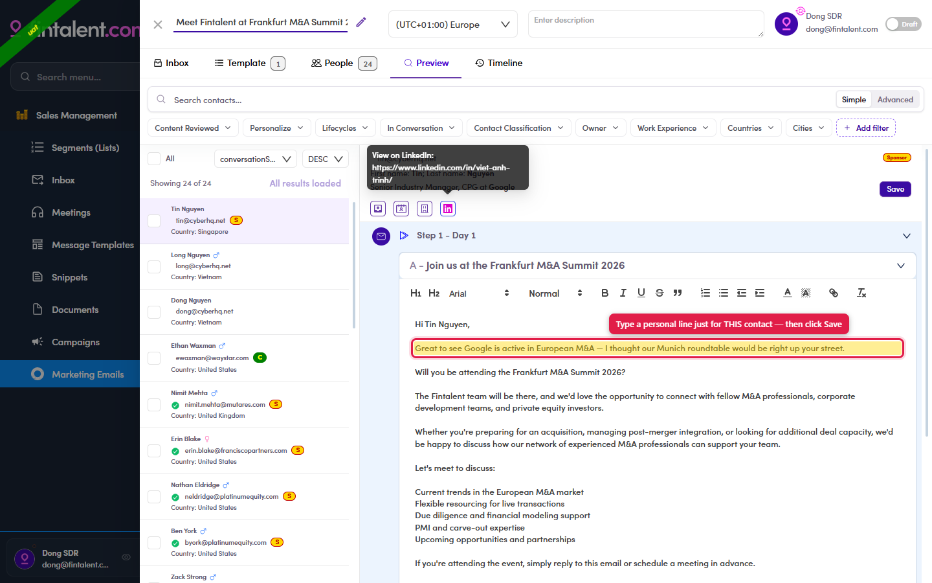Increase indent in the editor
932x583 pixels.
click(x=760, y=293)
